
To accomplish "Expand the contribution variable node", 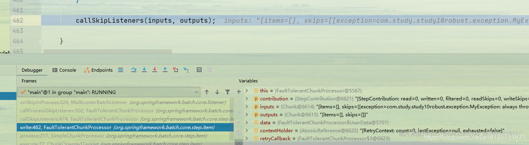I will pos(247,99).
